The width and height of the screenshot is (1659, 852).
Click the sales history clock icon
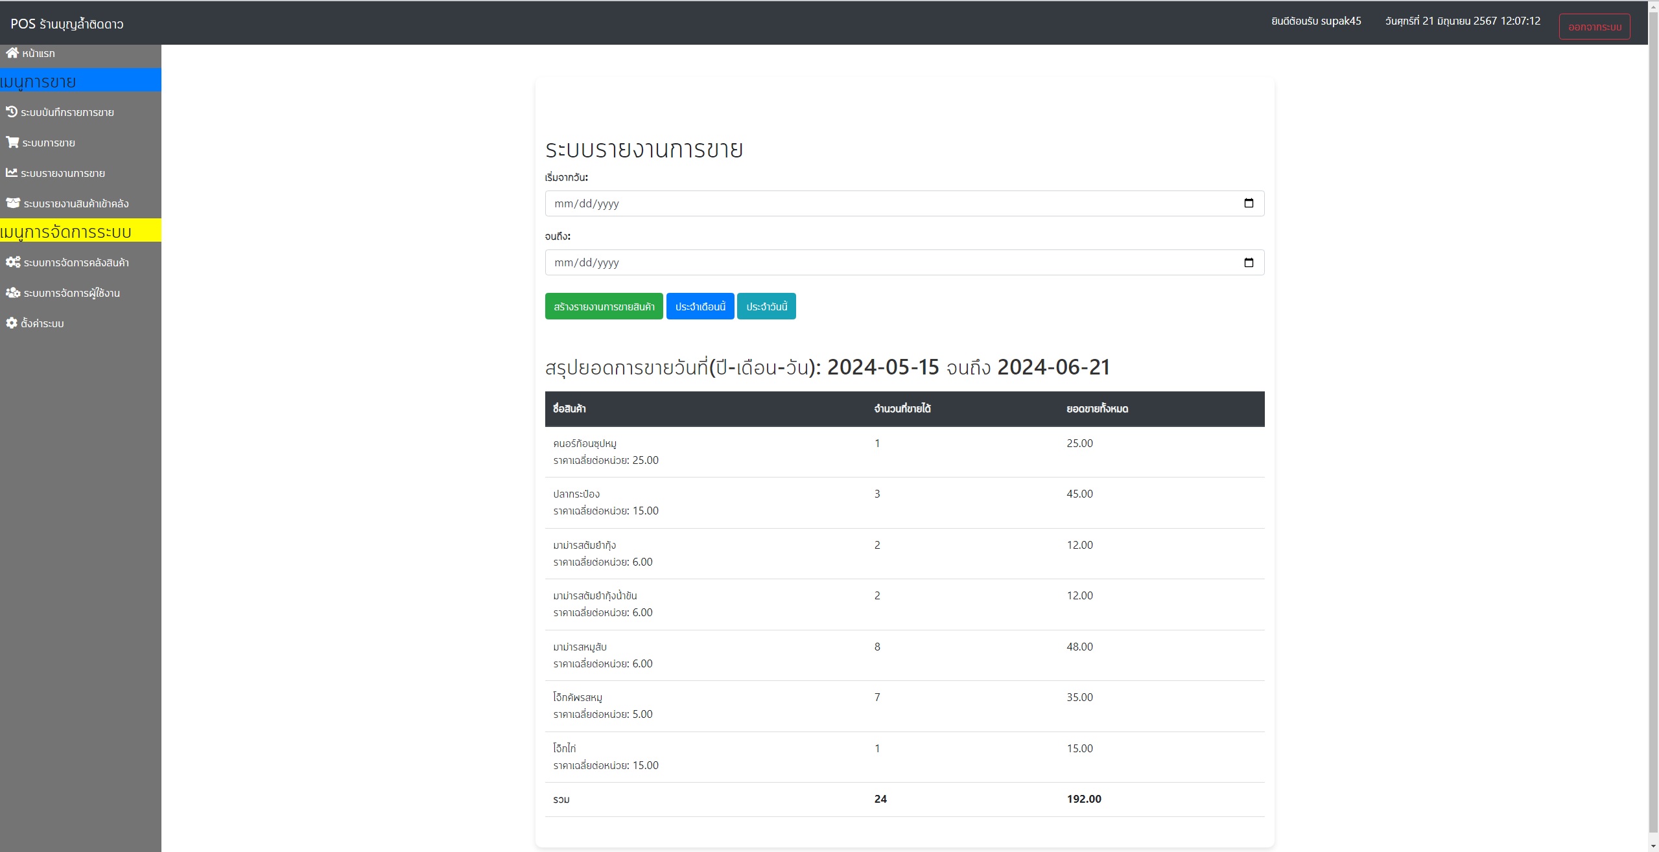(11, 112)
